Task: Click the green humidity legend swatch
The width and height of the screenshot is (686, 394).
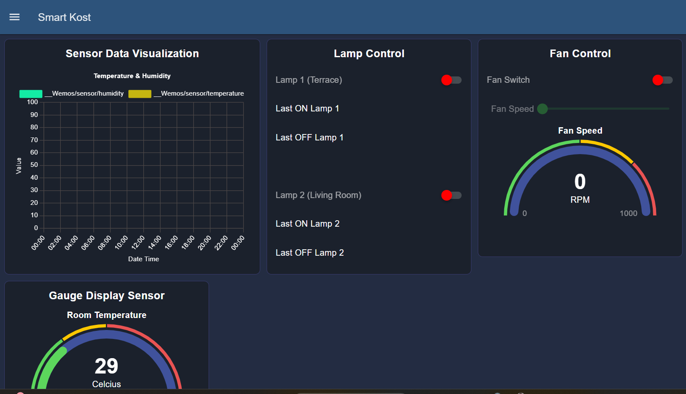Action: coord(30,93)
